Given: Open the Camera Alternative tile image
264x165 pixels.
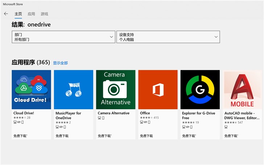Looking at the screenshot, I should pos(116,90).
